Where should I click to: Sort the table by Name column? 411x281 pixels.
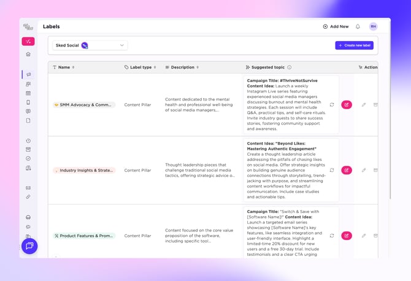coord(74,67)
